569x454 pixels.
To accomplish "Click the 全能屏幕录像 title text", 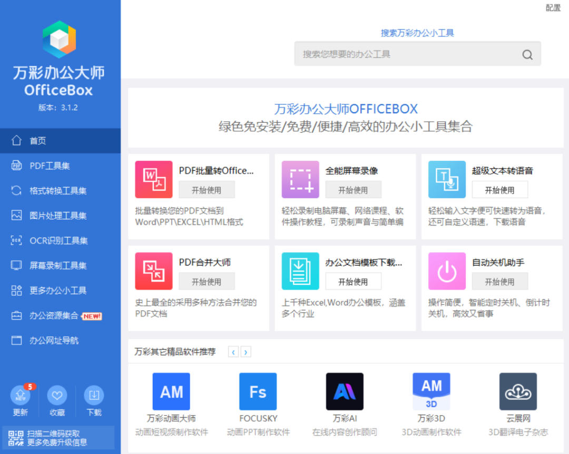I will click(351, 171).
